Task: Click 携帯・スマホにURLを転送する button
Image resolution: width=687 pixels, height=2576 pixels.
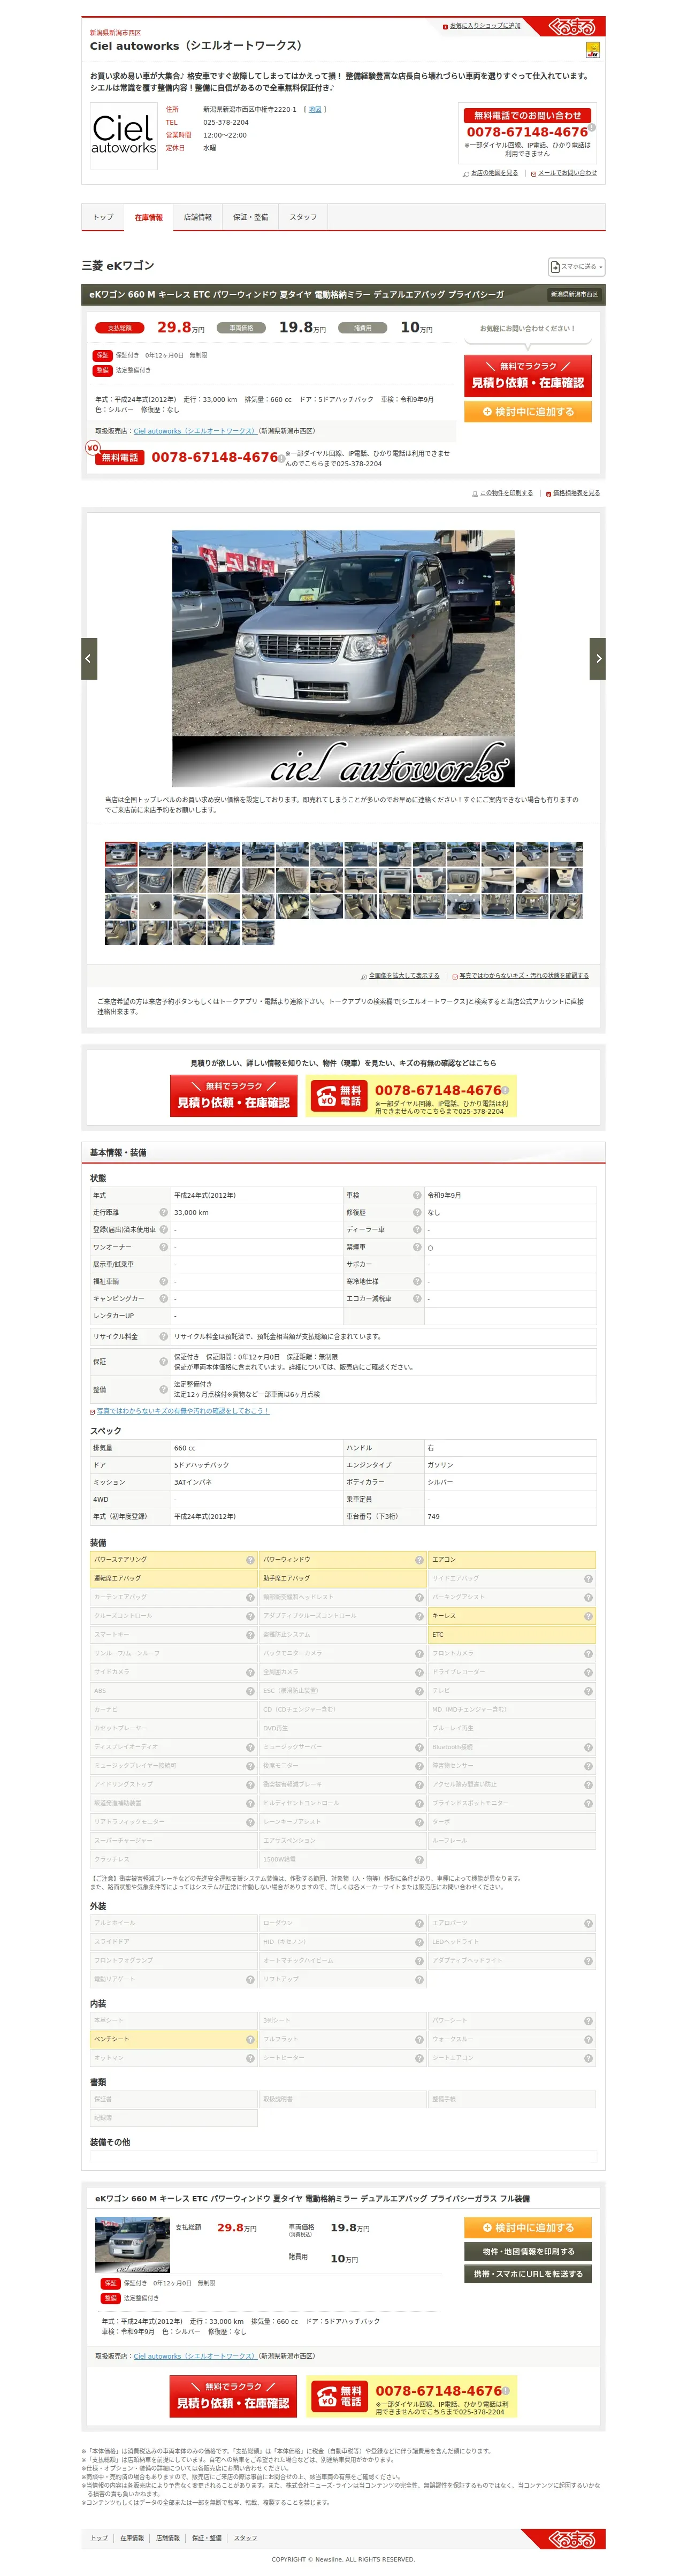Action: click(528, 2273)
